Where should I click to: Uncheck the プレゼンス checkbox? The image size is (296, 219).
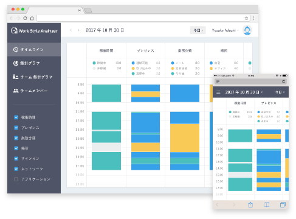coord(16,128)
